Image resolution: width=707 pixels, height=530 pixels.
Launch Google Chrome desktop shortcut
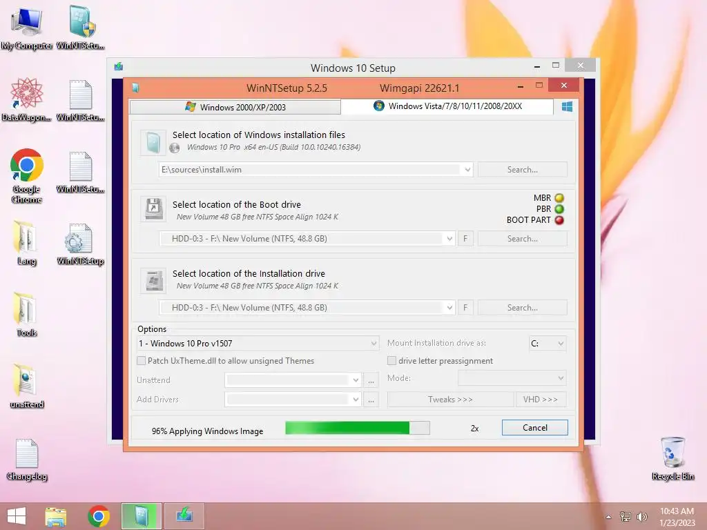coord(27,176)
